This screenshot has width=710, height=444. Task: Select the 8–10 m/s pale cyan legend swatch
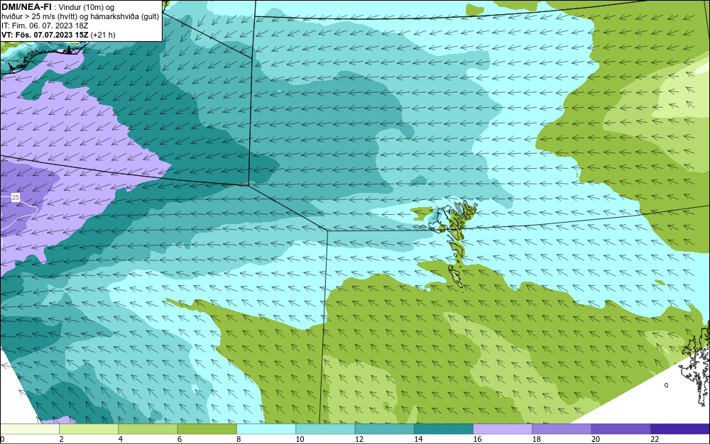click(x=266, y=429)
